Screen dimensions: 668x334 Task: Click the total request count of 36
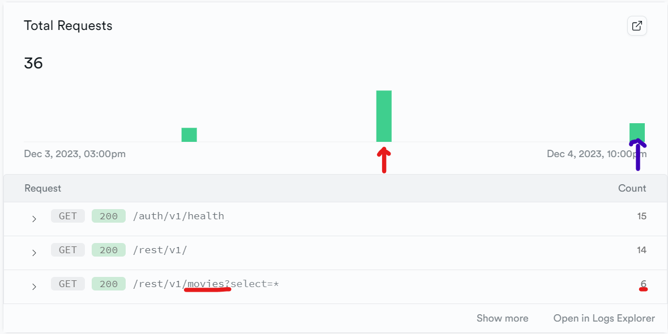click(x=33, y=63)
